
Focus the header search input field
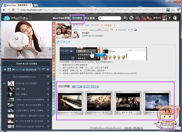(x=110, y=18)
